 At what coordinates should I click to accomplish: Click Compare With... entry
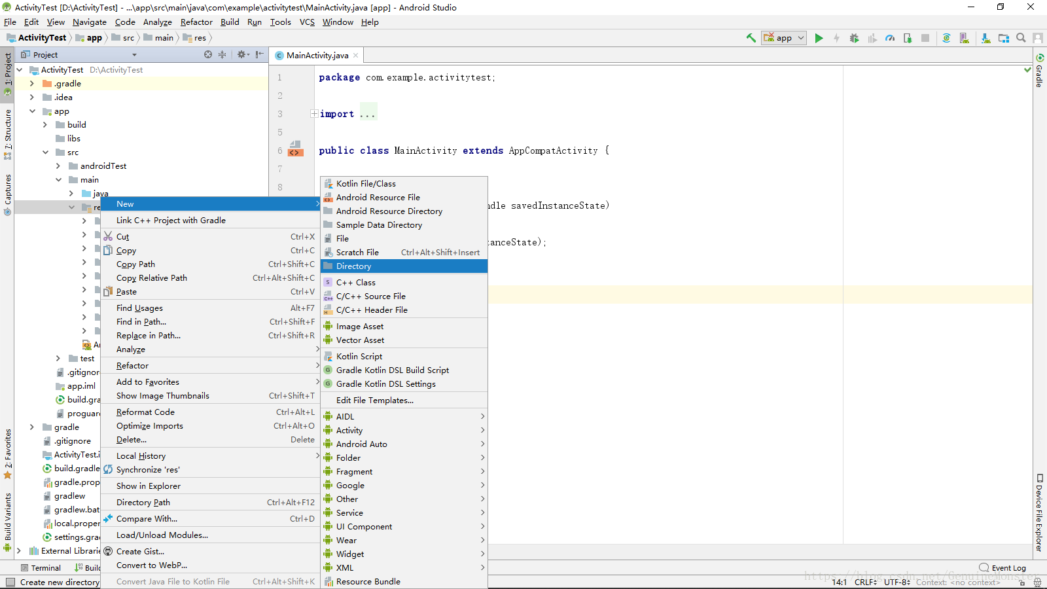pyautogui.click(x=210, y=519)
